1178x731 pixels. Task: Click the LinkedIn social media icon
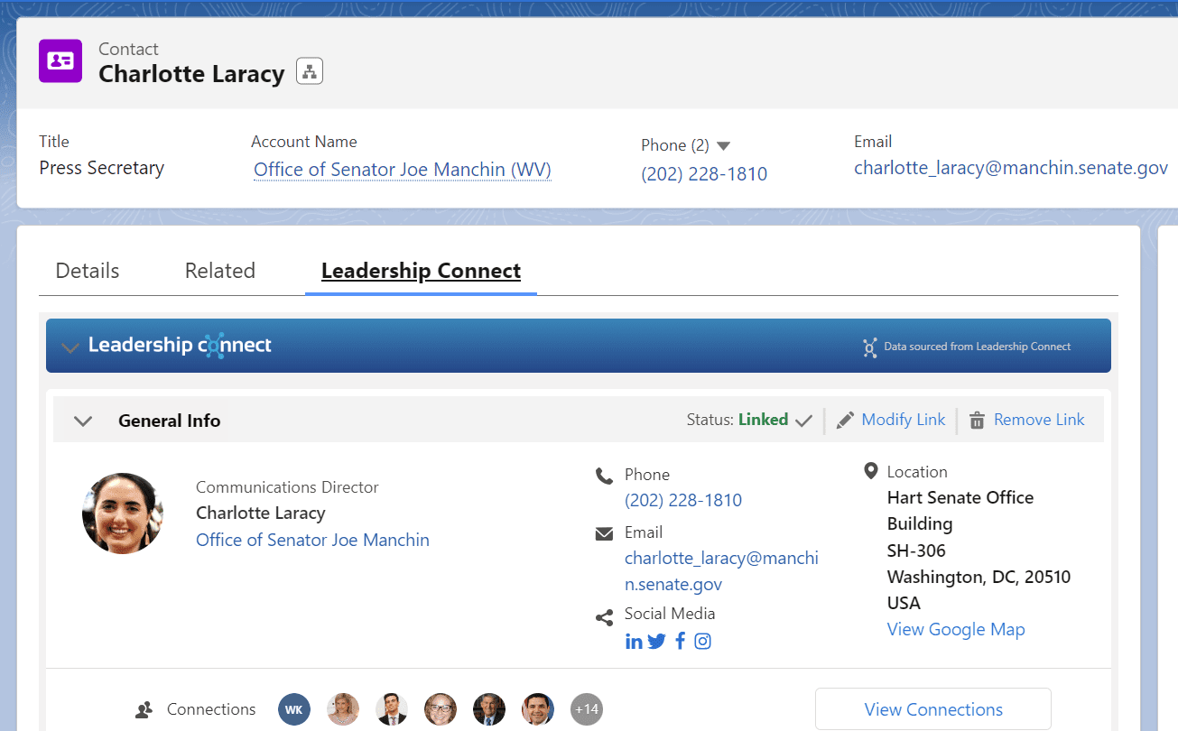634,641
